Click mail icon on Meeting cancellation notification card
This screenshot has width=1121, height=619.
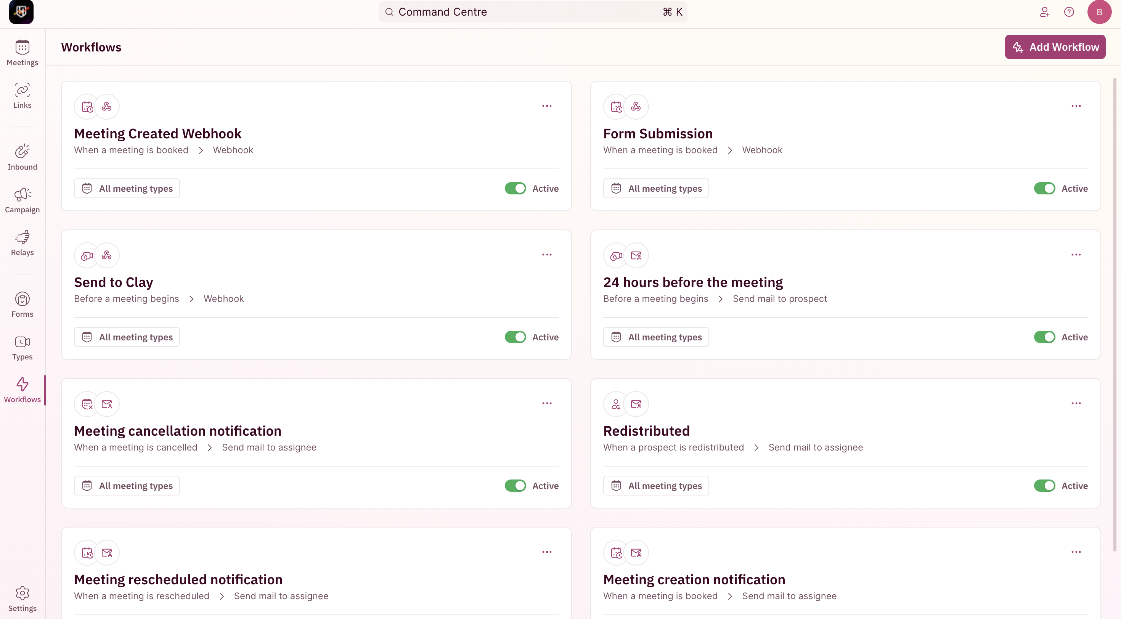click(107, 404)
